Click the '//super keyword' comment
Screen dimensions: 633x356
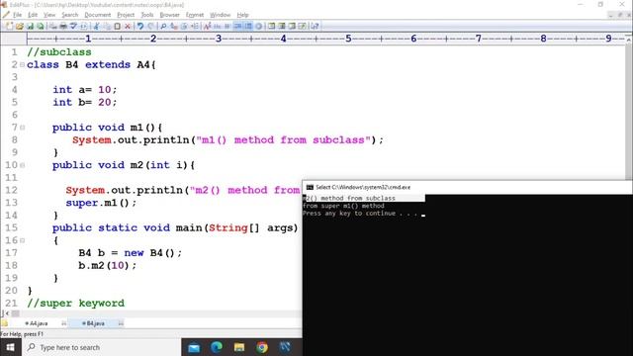tap(76, 304)
